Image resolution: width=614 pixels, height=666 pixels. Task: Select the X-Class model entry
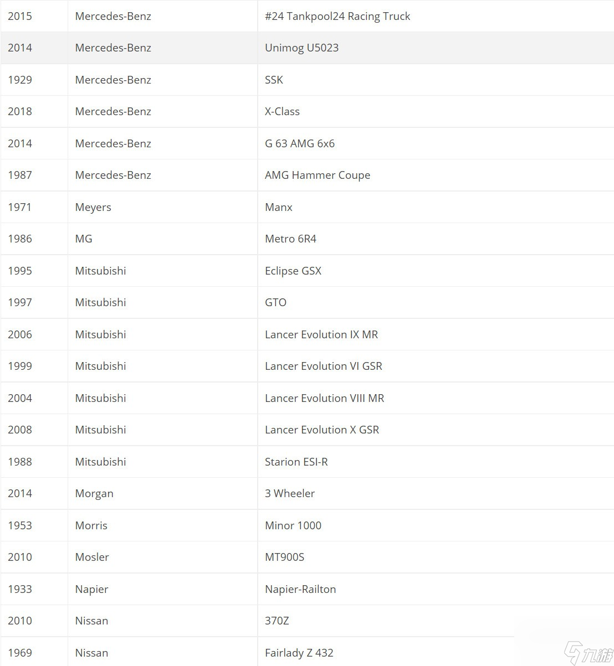click(x=436, y=111)
